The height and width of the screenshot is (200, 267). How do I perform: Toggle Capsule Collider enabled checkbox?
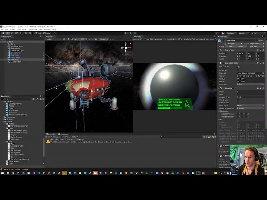(x=224, y=63)
